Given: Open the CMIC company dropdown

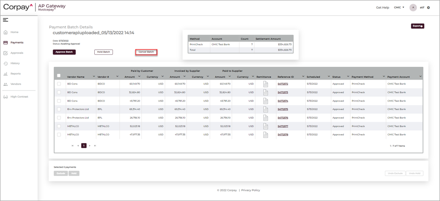Looking at the screenshot, I should pyautogui.click(x=399, y=8).
